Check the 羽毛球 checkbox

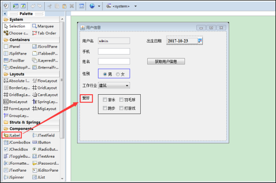(121, 100)
